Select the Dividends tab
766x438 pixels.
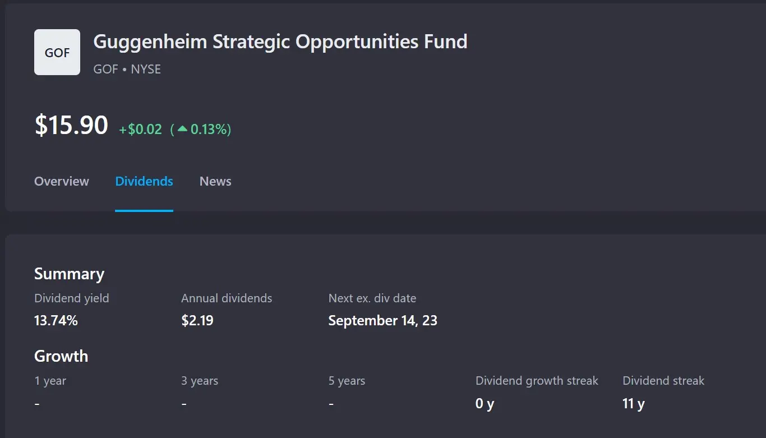[x=144, y=181]
